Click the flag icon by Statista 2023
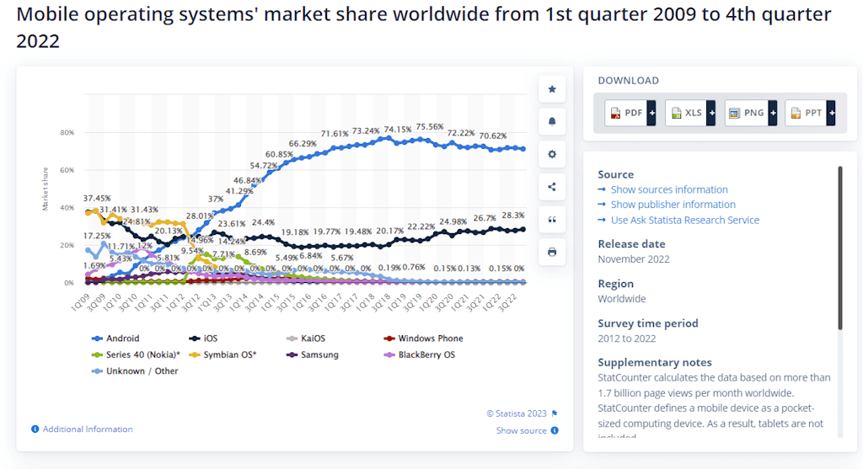This screenshot has width=863, height=469. coord(555,413)
